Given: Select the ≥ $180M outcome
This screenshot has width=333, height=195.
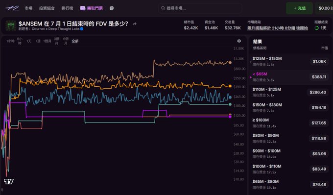Looking at the screenshot, I should 290,123.
